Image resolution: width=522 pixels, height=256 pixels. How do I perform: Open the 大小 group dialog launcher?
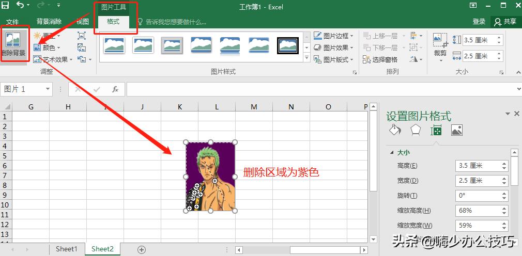[x=501, y=72]
